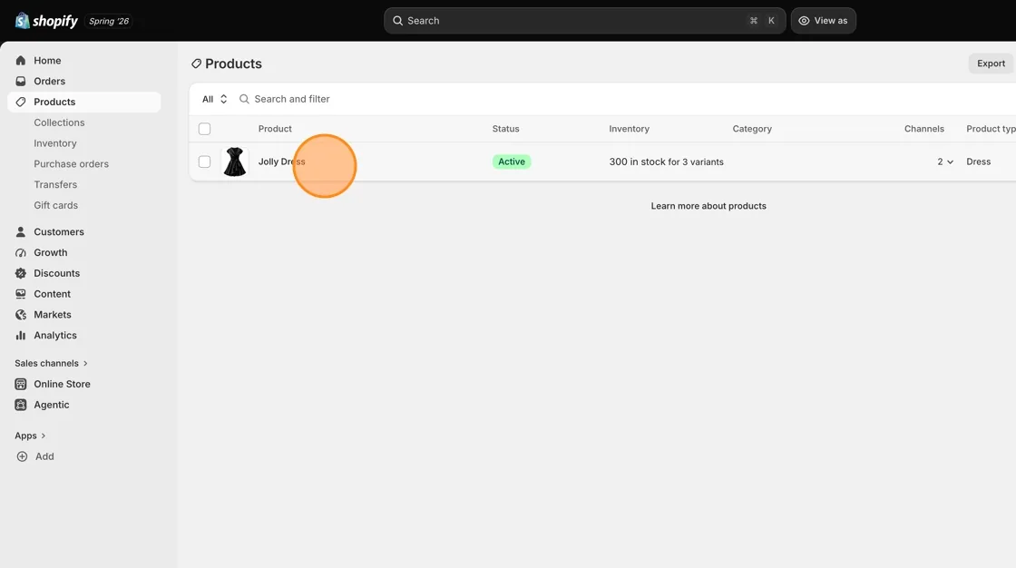The image size is (1016, 568).
Task: Click the Spring '26 badge
Action: point(109,22)
